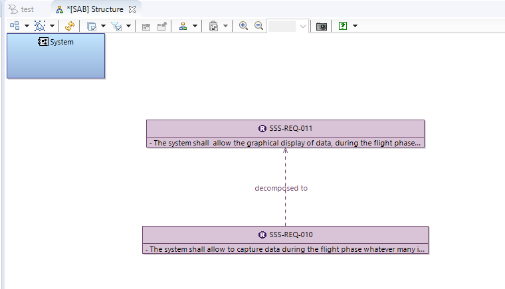Zoom out with the magnifier minus icon
Image resolution: width=505 pixels, height=289 pixels.
[x=258, y=26]
